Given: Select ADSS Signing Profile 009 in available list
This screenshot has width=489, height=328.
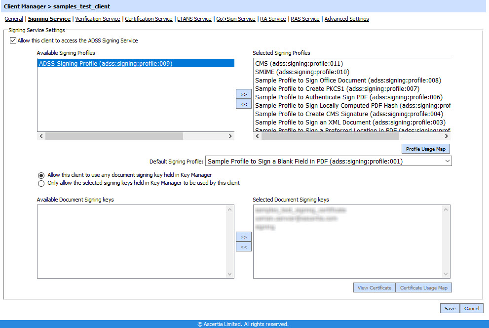Looking at the screenshot, I should click(106, 63).
